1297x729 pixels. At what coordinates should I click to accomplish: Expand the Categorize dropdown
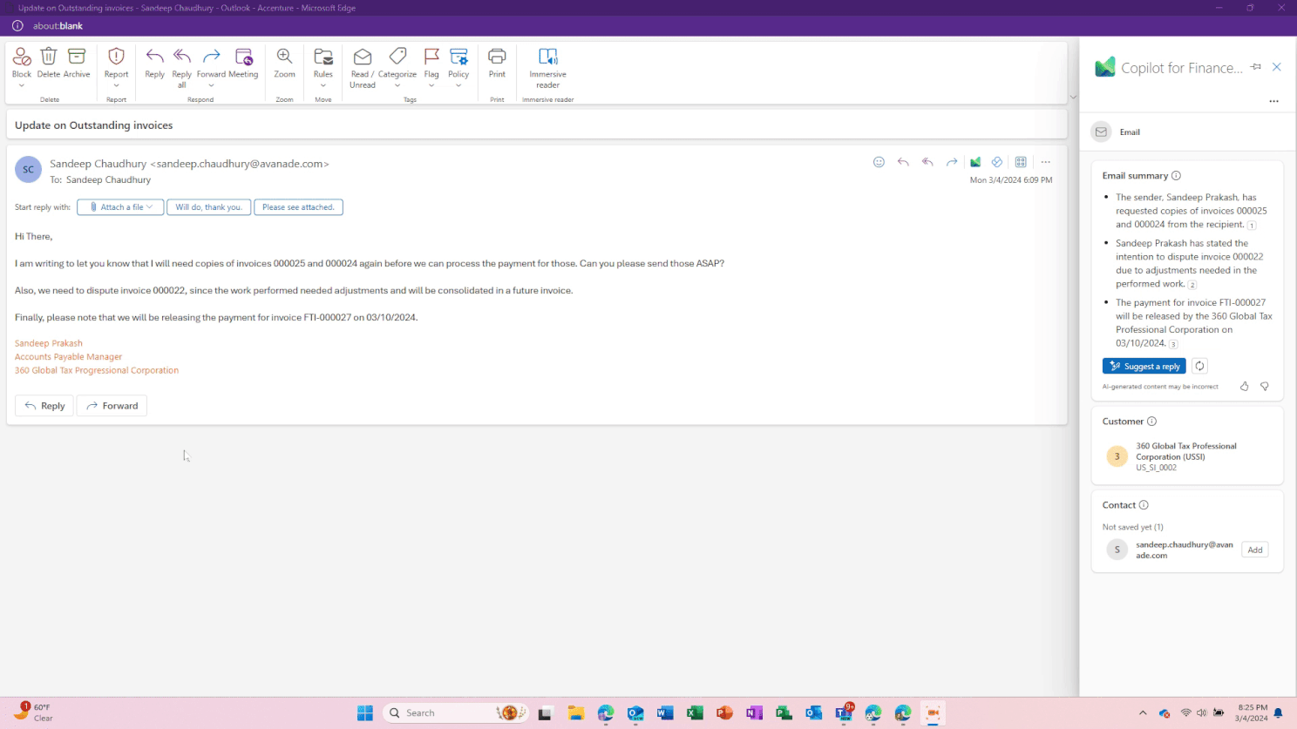coord(397,85)
